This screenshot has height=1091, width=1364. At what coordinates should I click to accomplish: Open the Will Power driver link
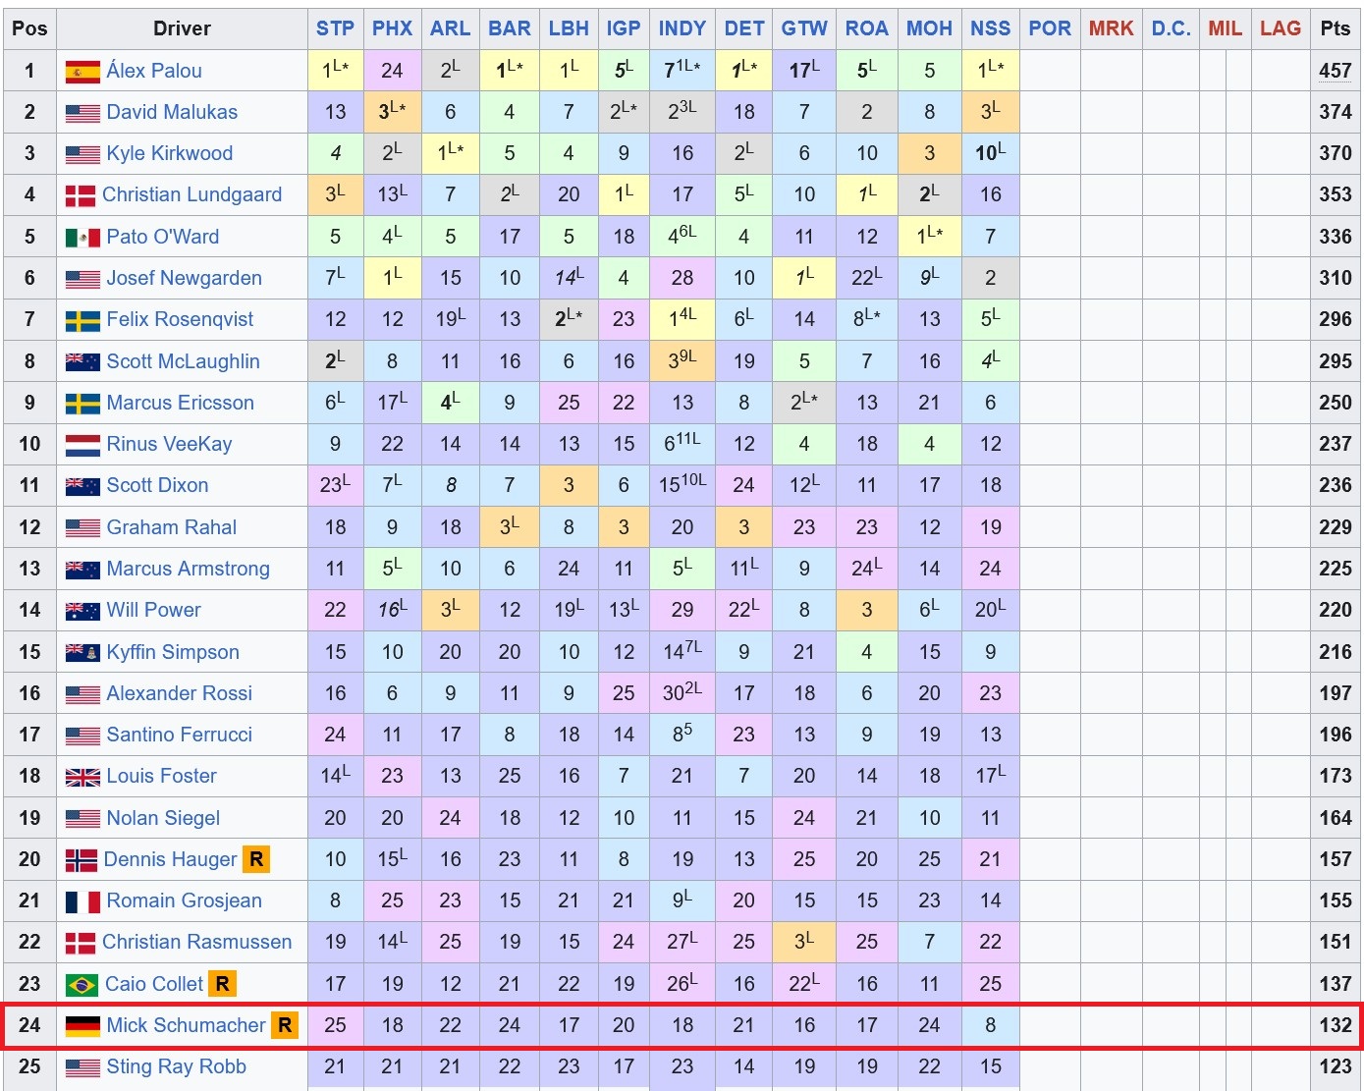(x=153, y=611)
